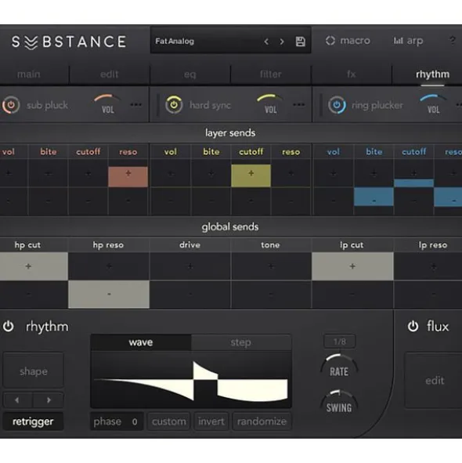462x463 pixels.
Task: Enable drive negative global send cell
Action: tap(190, 294)
